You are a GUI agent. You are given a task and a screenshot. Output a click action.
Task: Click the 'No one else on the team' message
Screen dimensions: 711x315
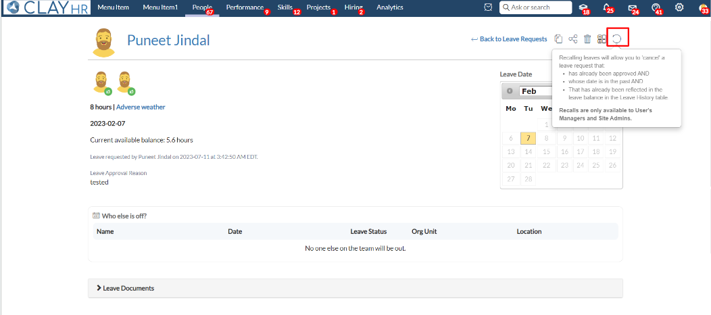coord(355,248)
